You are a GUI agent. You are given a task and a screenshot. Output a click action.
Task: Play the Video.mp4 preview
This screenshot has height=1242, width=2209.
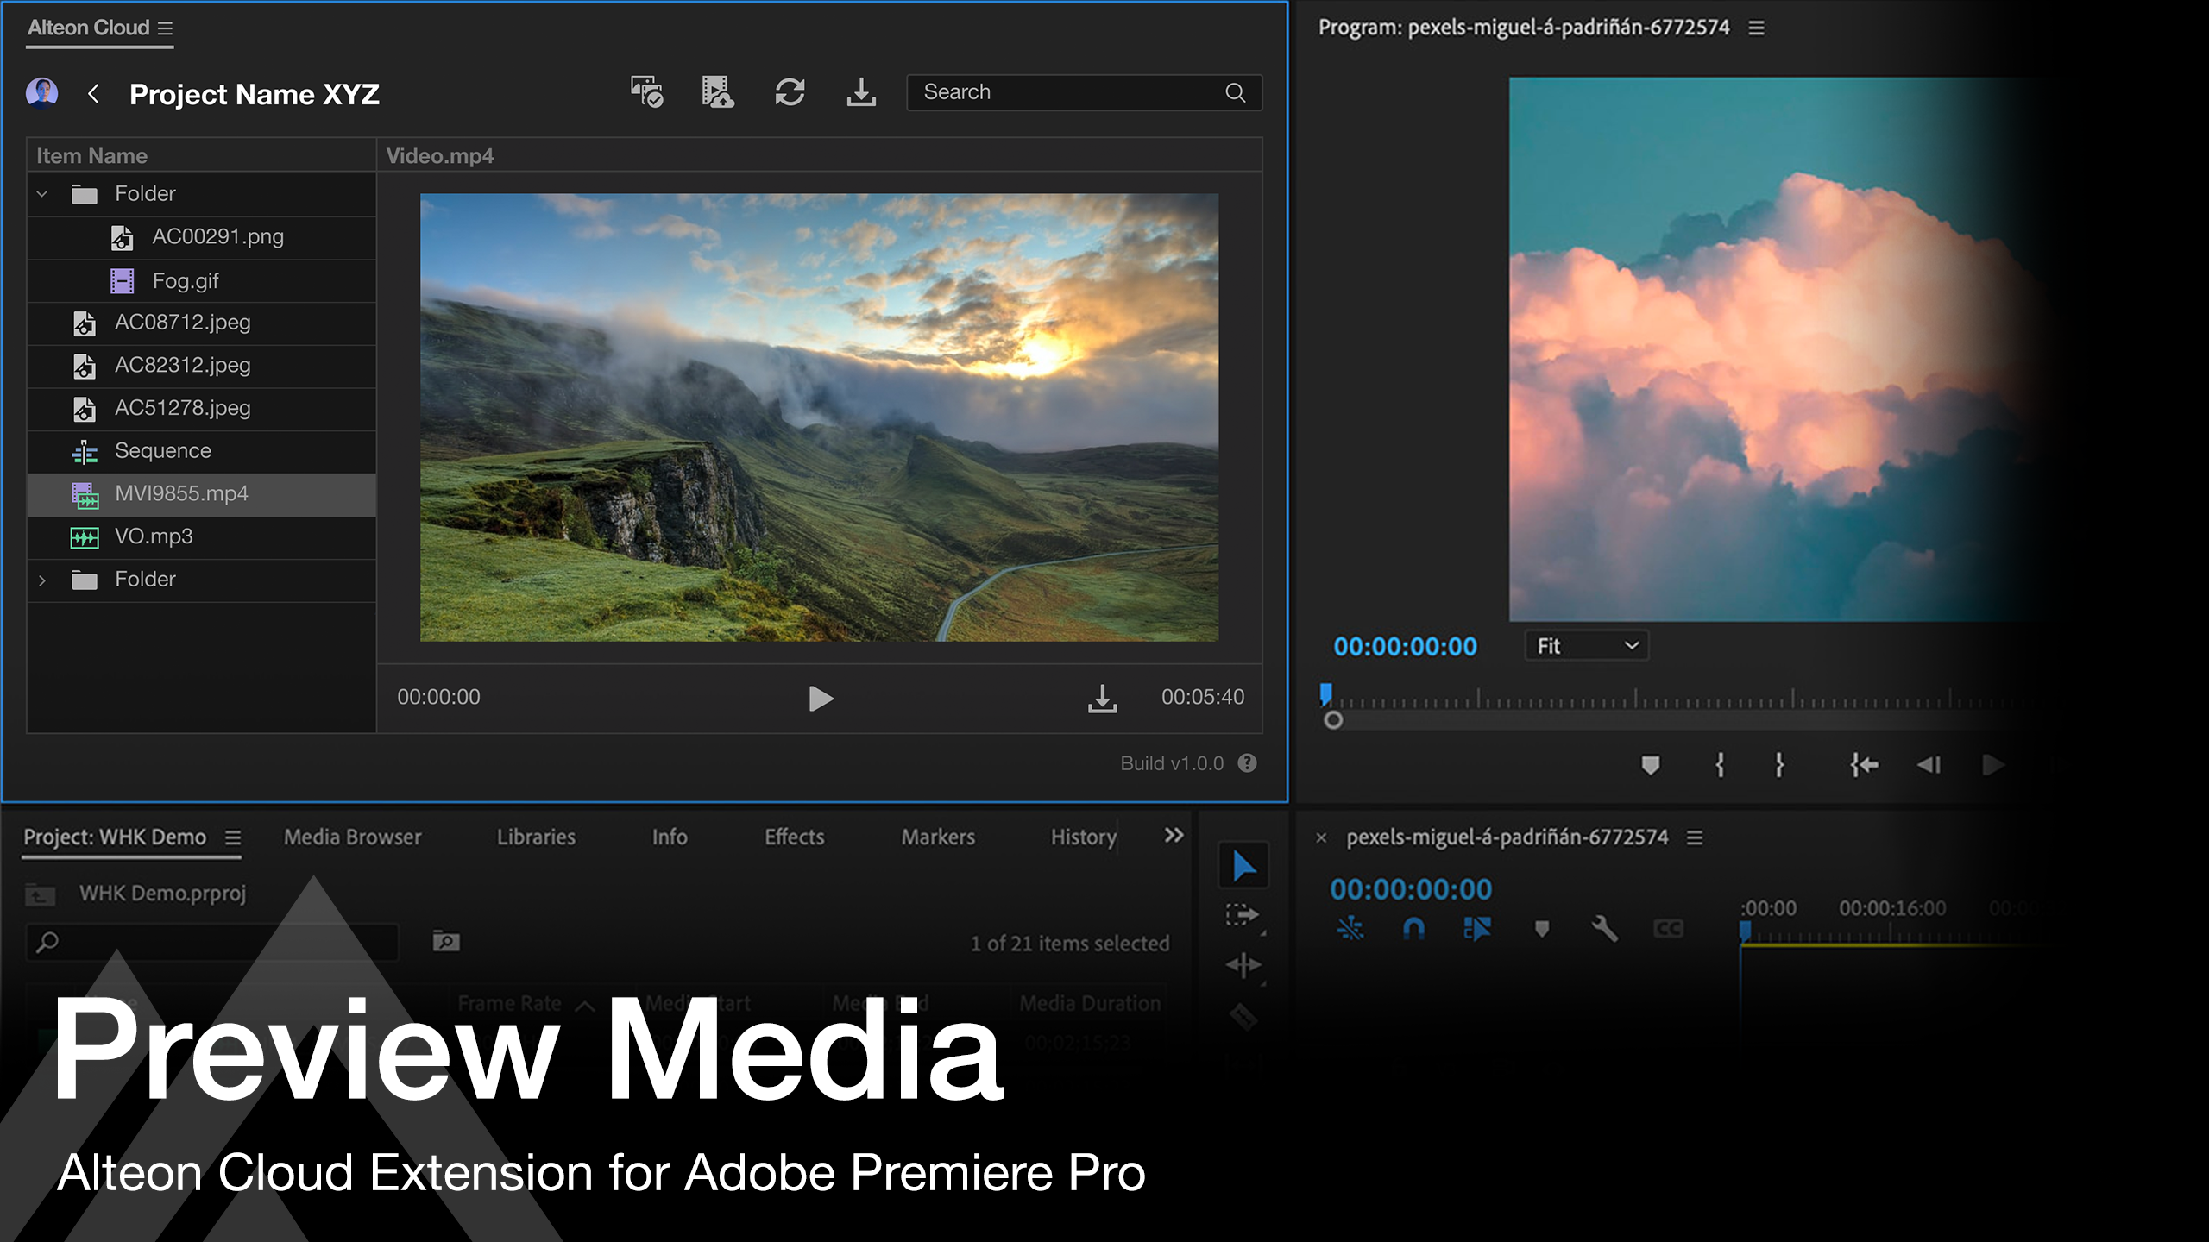tap(821, 698)
